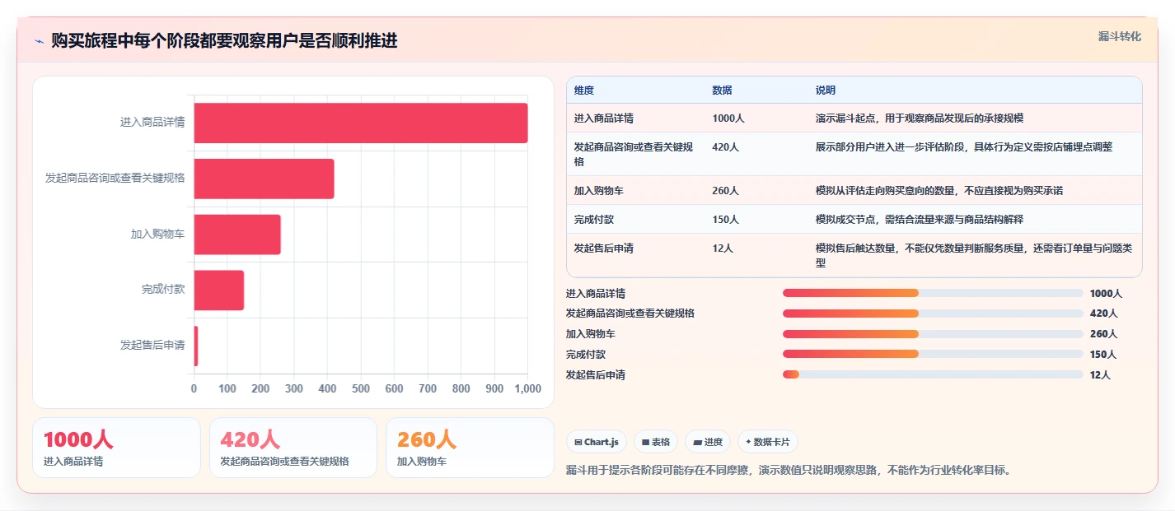Click the 12人 发起售后申请 progress bar
Viewport: 1175px width, 511px height.
933,374
